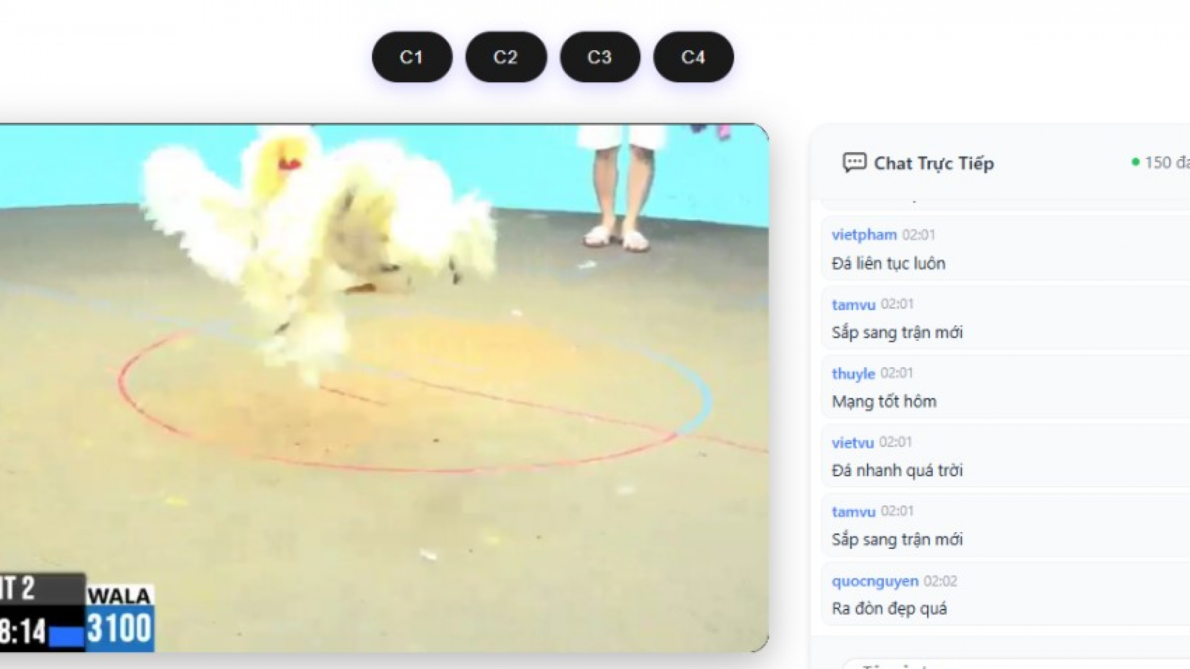Open vietpham's user profile name
The image size is (1190, 669).
864,235
